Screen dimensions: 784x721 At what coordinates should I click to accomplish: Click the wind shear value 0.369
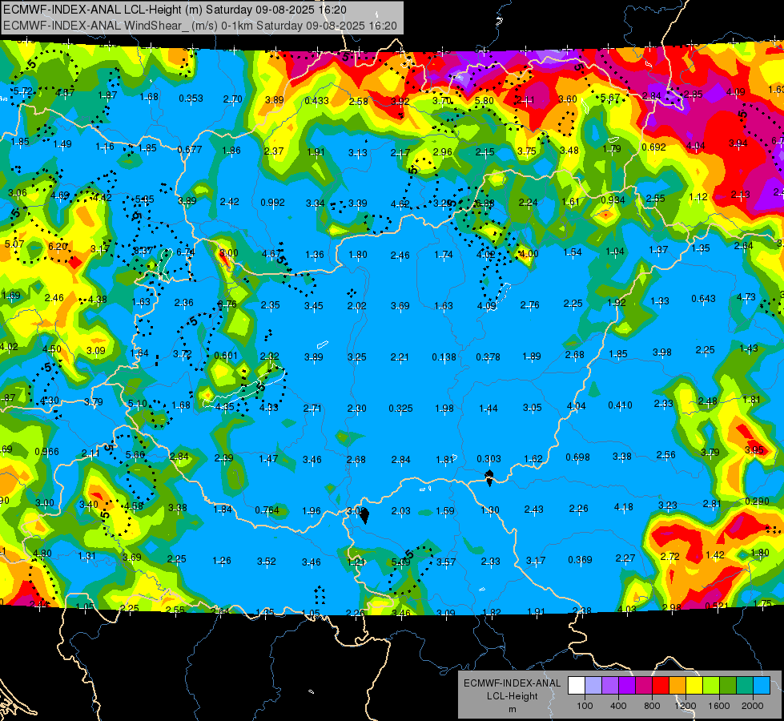click(x=580, y=559)
